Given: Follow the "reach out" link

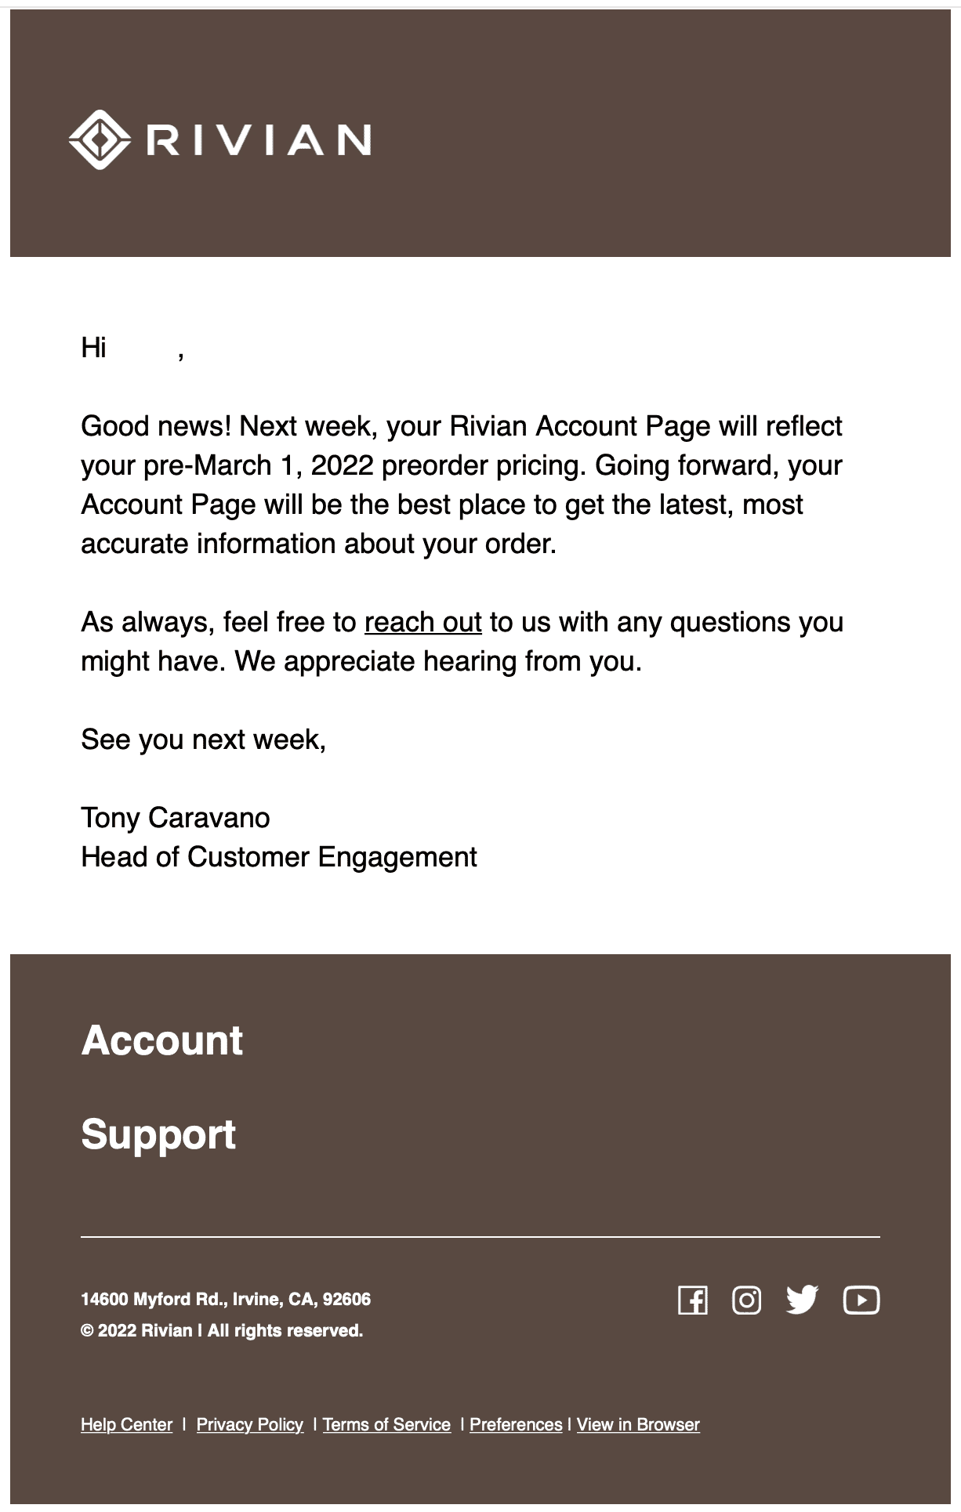Looking at the screenshot, I should pyautogui.click(x=422, y=622).
